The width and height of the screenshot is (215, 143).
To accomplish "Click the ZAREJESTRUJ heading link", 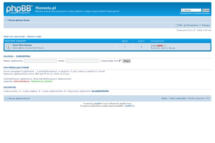I will [23, 56].
